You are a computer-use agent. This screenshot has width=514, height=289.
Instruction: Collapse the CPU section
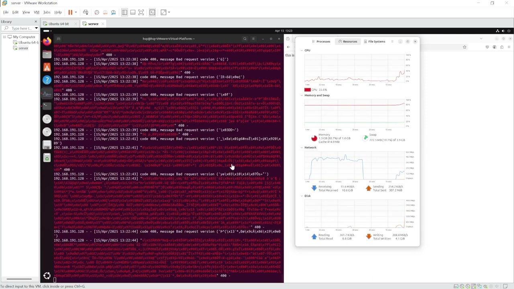tap(302, 51)
